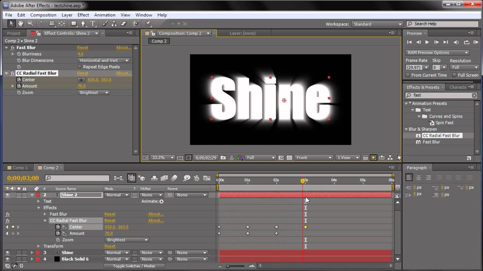The height and width of the screenshot is (271, 483).
Task: Open viewer magnification 33.3% dropdown
Action: (163, 158)
